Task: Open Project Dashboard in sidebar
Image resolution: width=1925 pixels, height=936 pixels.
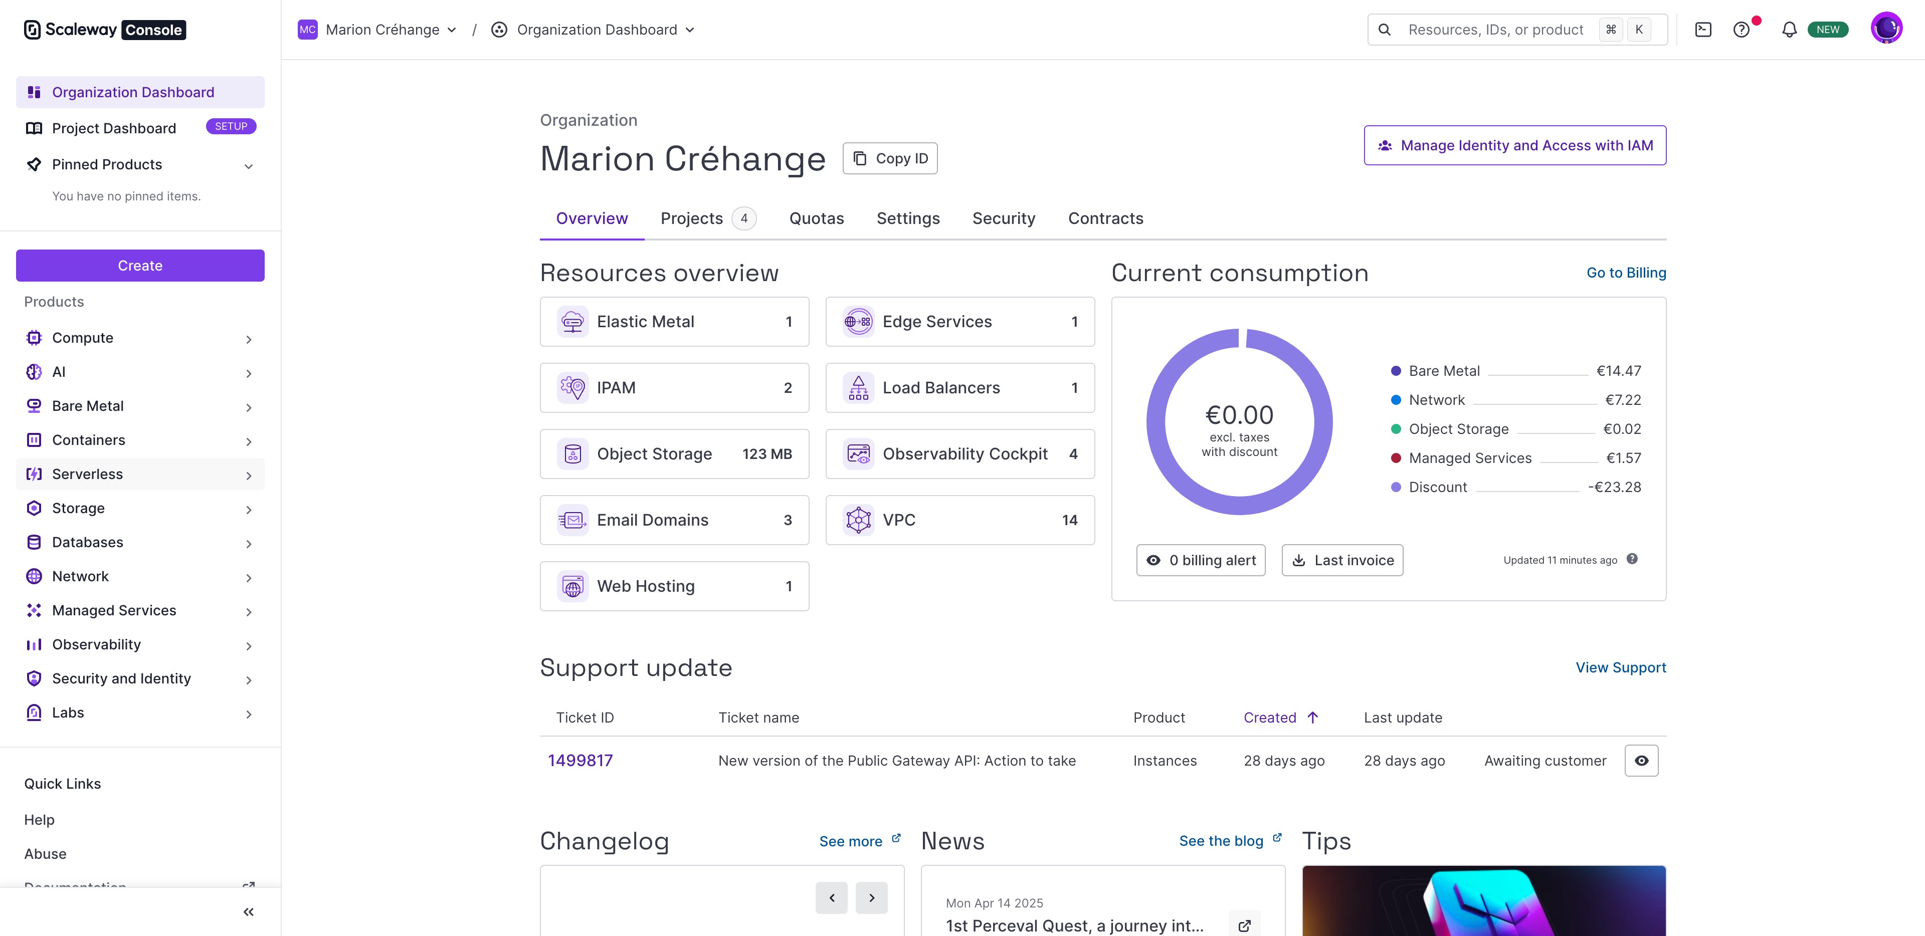Action: (x=140, y=128)
